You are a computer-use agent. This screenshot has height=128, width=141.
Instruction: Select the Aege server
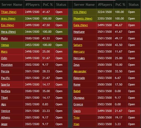pos(4,124)
